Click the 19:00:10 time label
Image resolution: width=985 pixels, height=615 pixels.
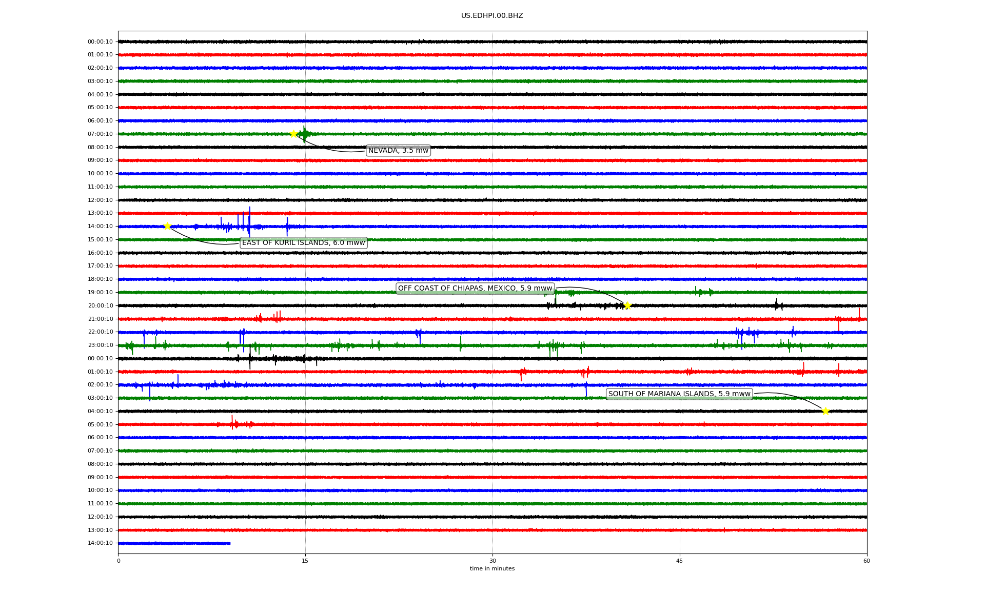pos(100,293)
